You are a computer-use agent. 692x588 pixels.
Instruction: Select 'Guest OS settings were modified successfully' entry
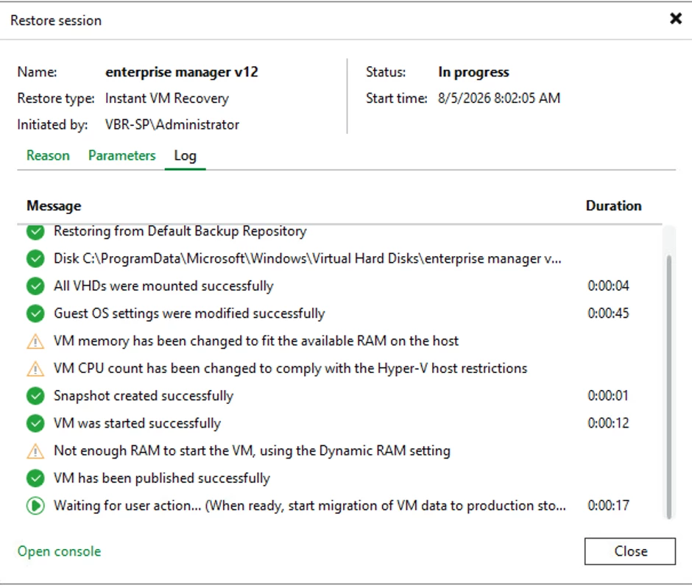(x=189, y=314)
